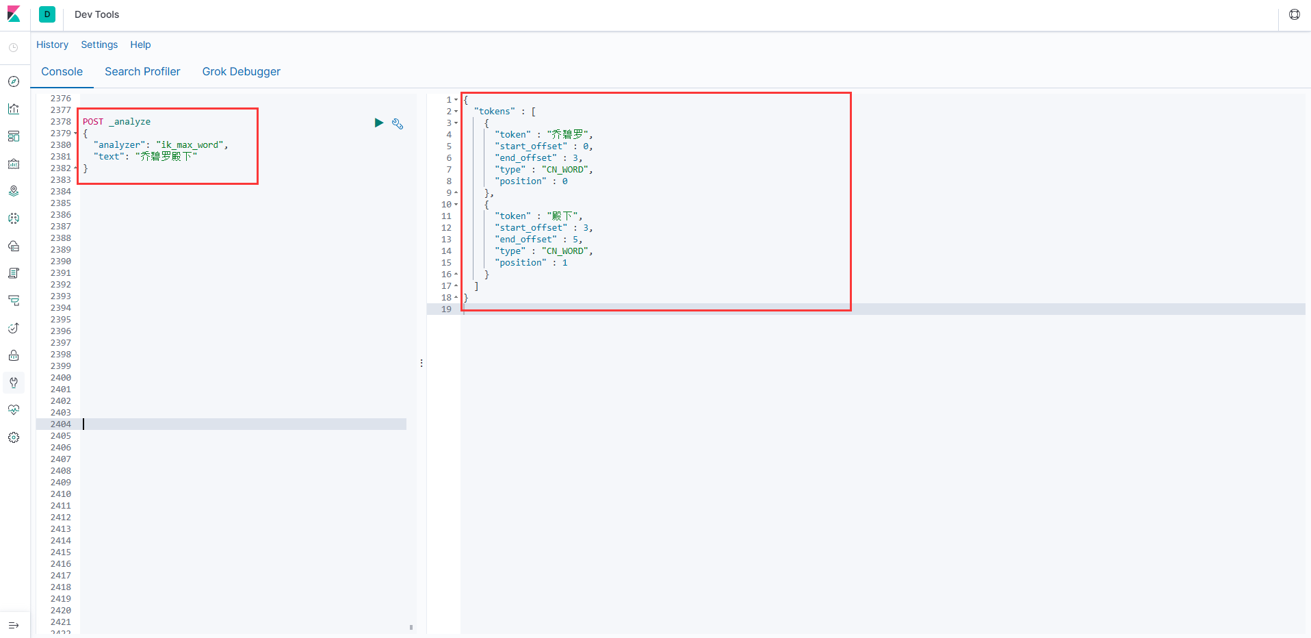This screenshot has width=1311, height=638.
Task: Run the POST _analyze request
Action: click(x=378, y=123)
